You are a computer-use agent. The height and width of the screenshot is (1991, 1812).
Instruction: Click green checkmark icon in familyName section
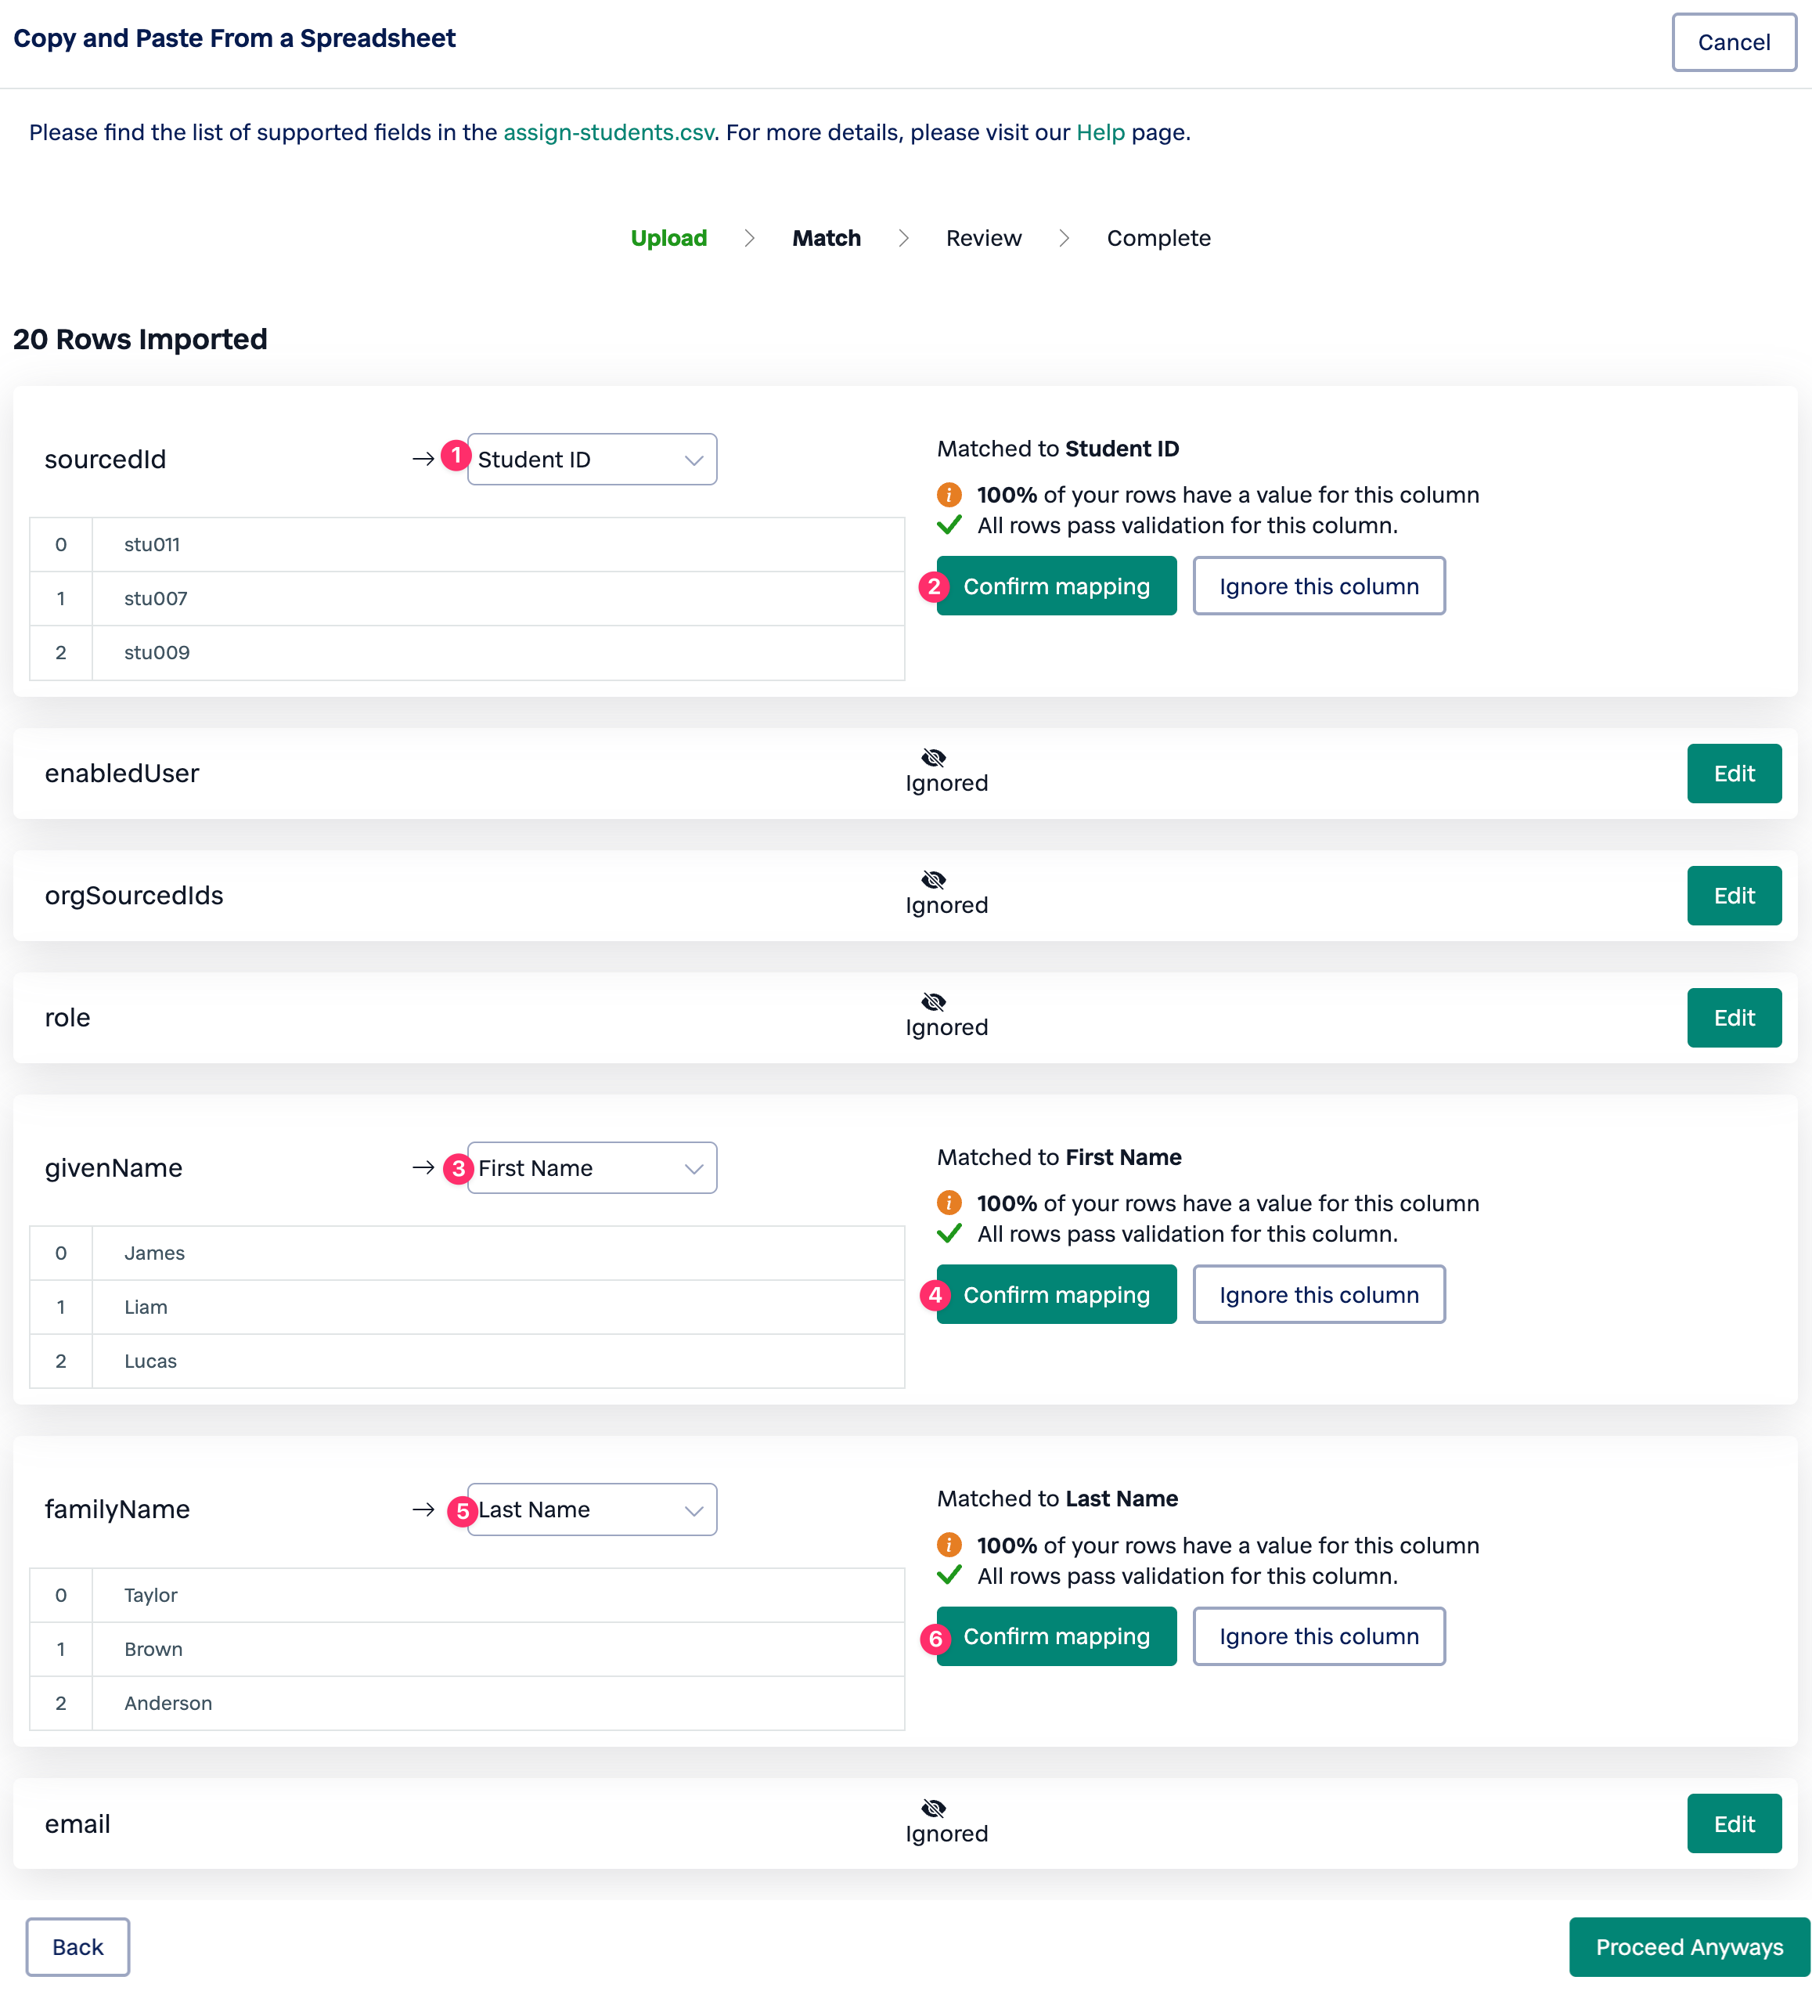point(949,1575)
